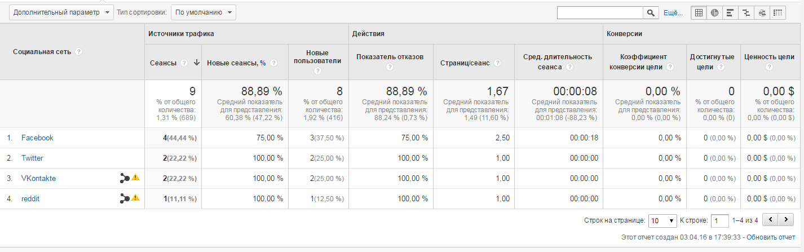
Task: Open the Facebook social network link
Action: click(37, 138)
